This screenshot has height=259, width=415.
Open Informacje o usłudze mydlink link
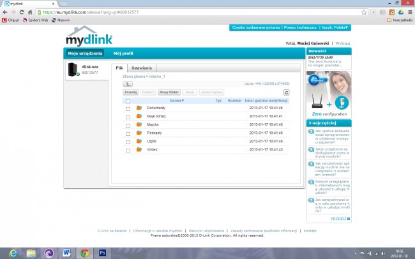[158, 231]
